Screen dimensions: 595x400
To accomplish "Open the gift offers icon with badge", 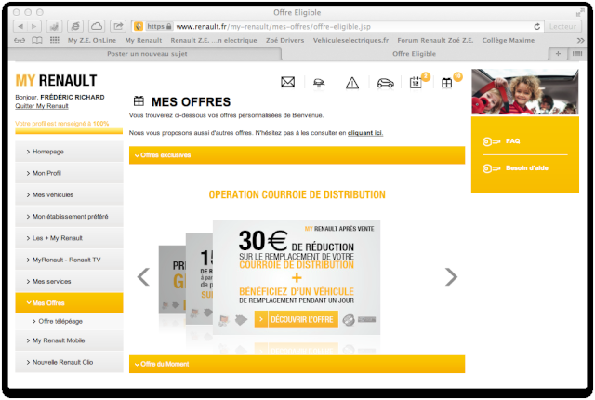I will (x=446, y=83).
